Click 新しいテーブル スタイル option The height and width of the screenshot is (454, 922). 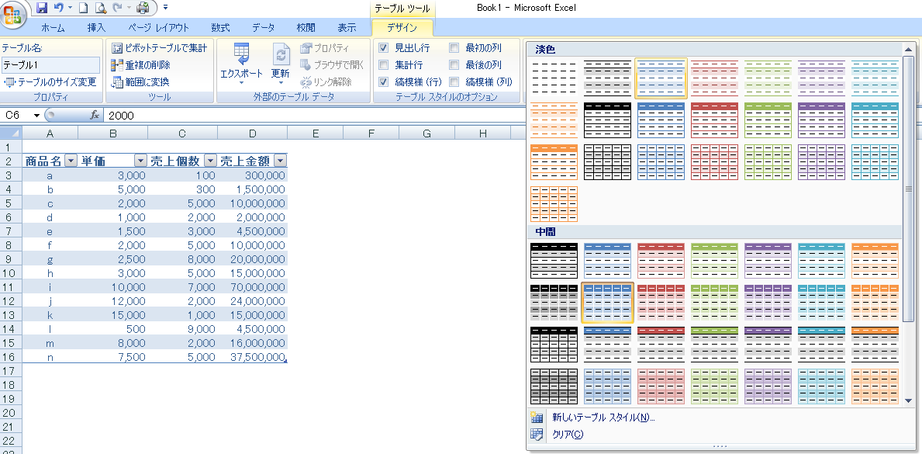point(603,418)
